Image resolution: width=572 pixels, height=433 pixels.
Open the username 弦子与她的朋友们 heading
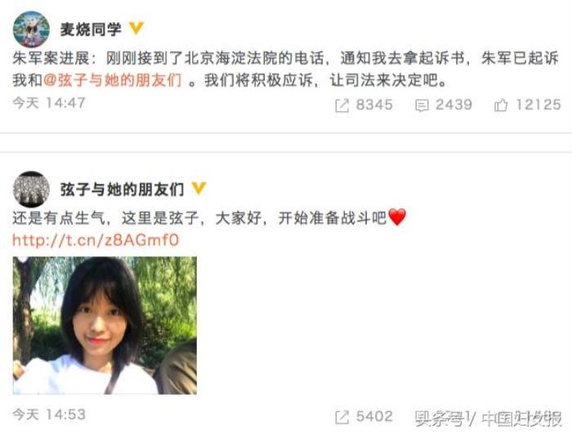(x=123, y=190)
